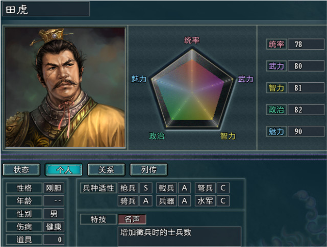Click the 智力 stat label

point(276,88)
